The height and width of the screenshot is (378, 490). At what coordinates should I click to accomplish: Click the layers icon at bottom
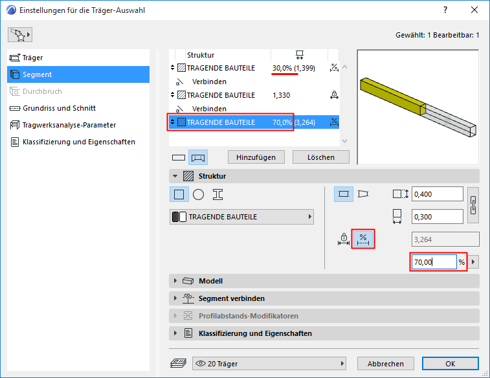click(x=179, y=363)
